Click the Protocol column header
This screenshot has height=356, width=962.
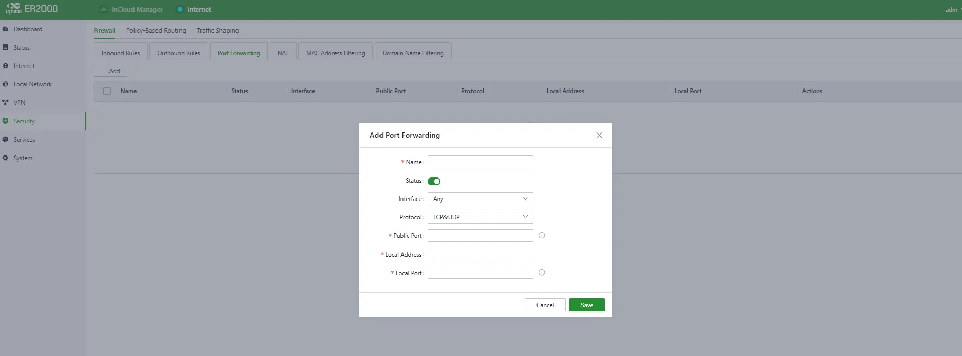click(473, 91)
